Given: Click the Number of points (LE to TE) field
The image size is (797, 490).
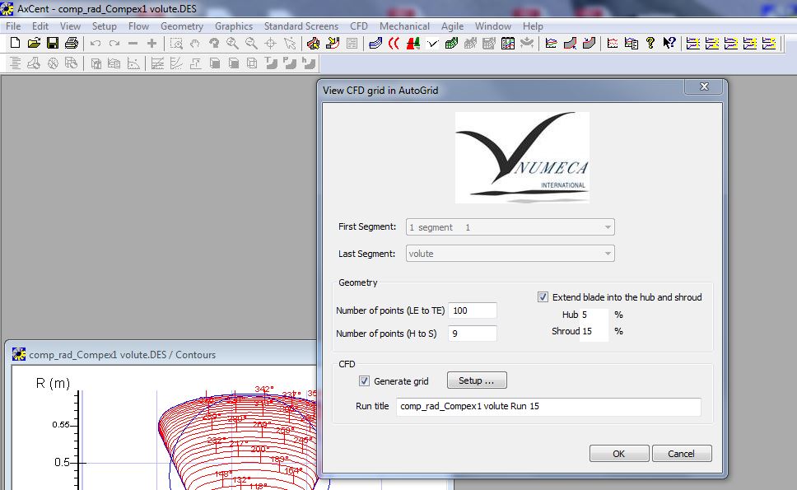Looking at the screenshot, I should coord(473,310).
